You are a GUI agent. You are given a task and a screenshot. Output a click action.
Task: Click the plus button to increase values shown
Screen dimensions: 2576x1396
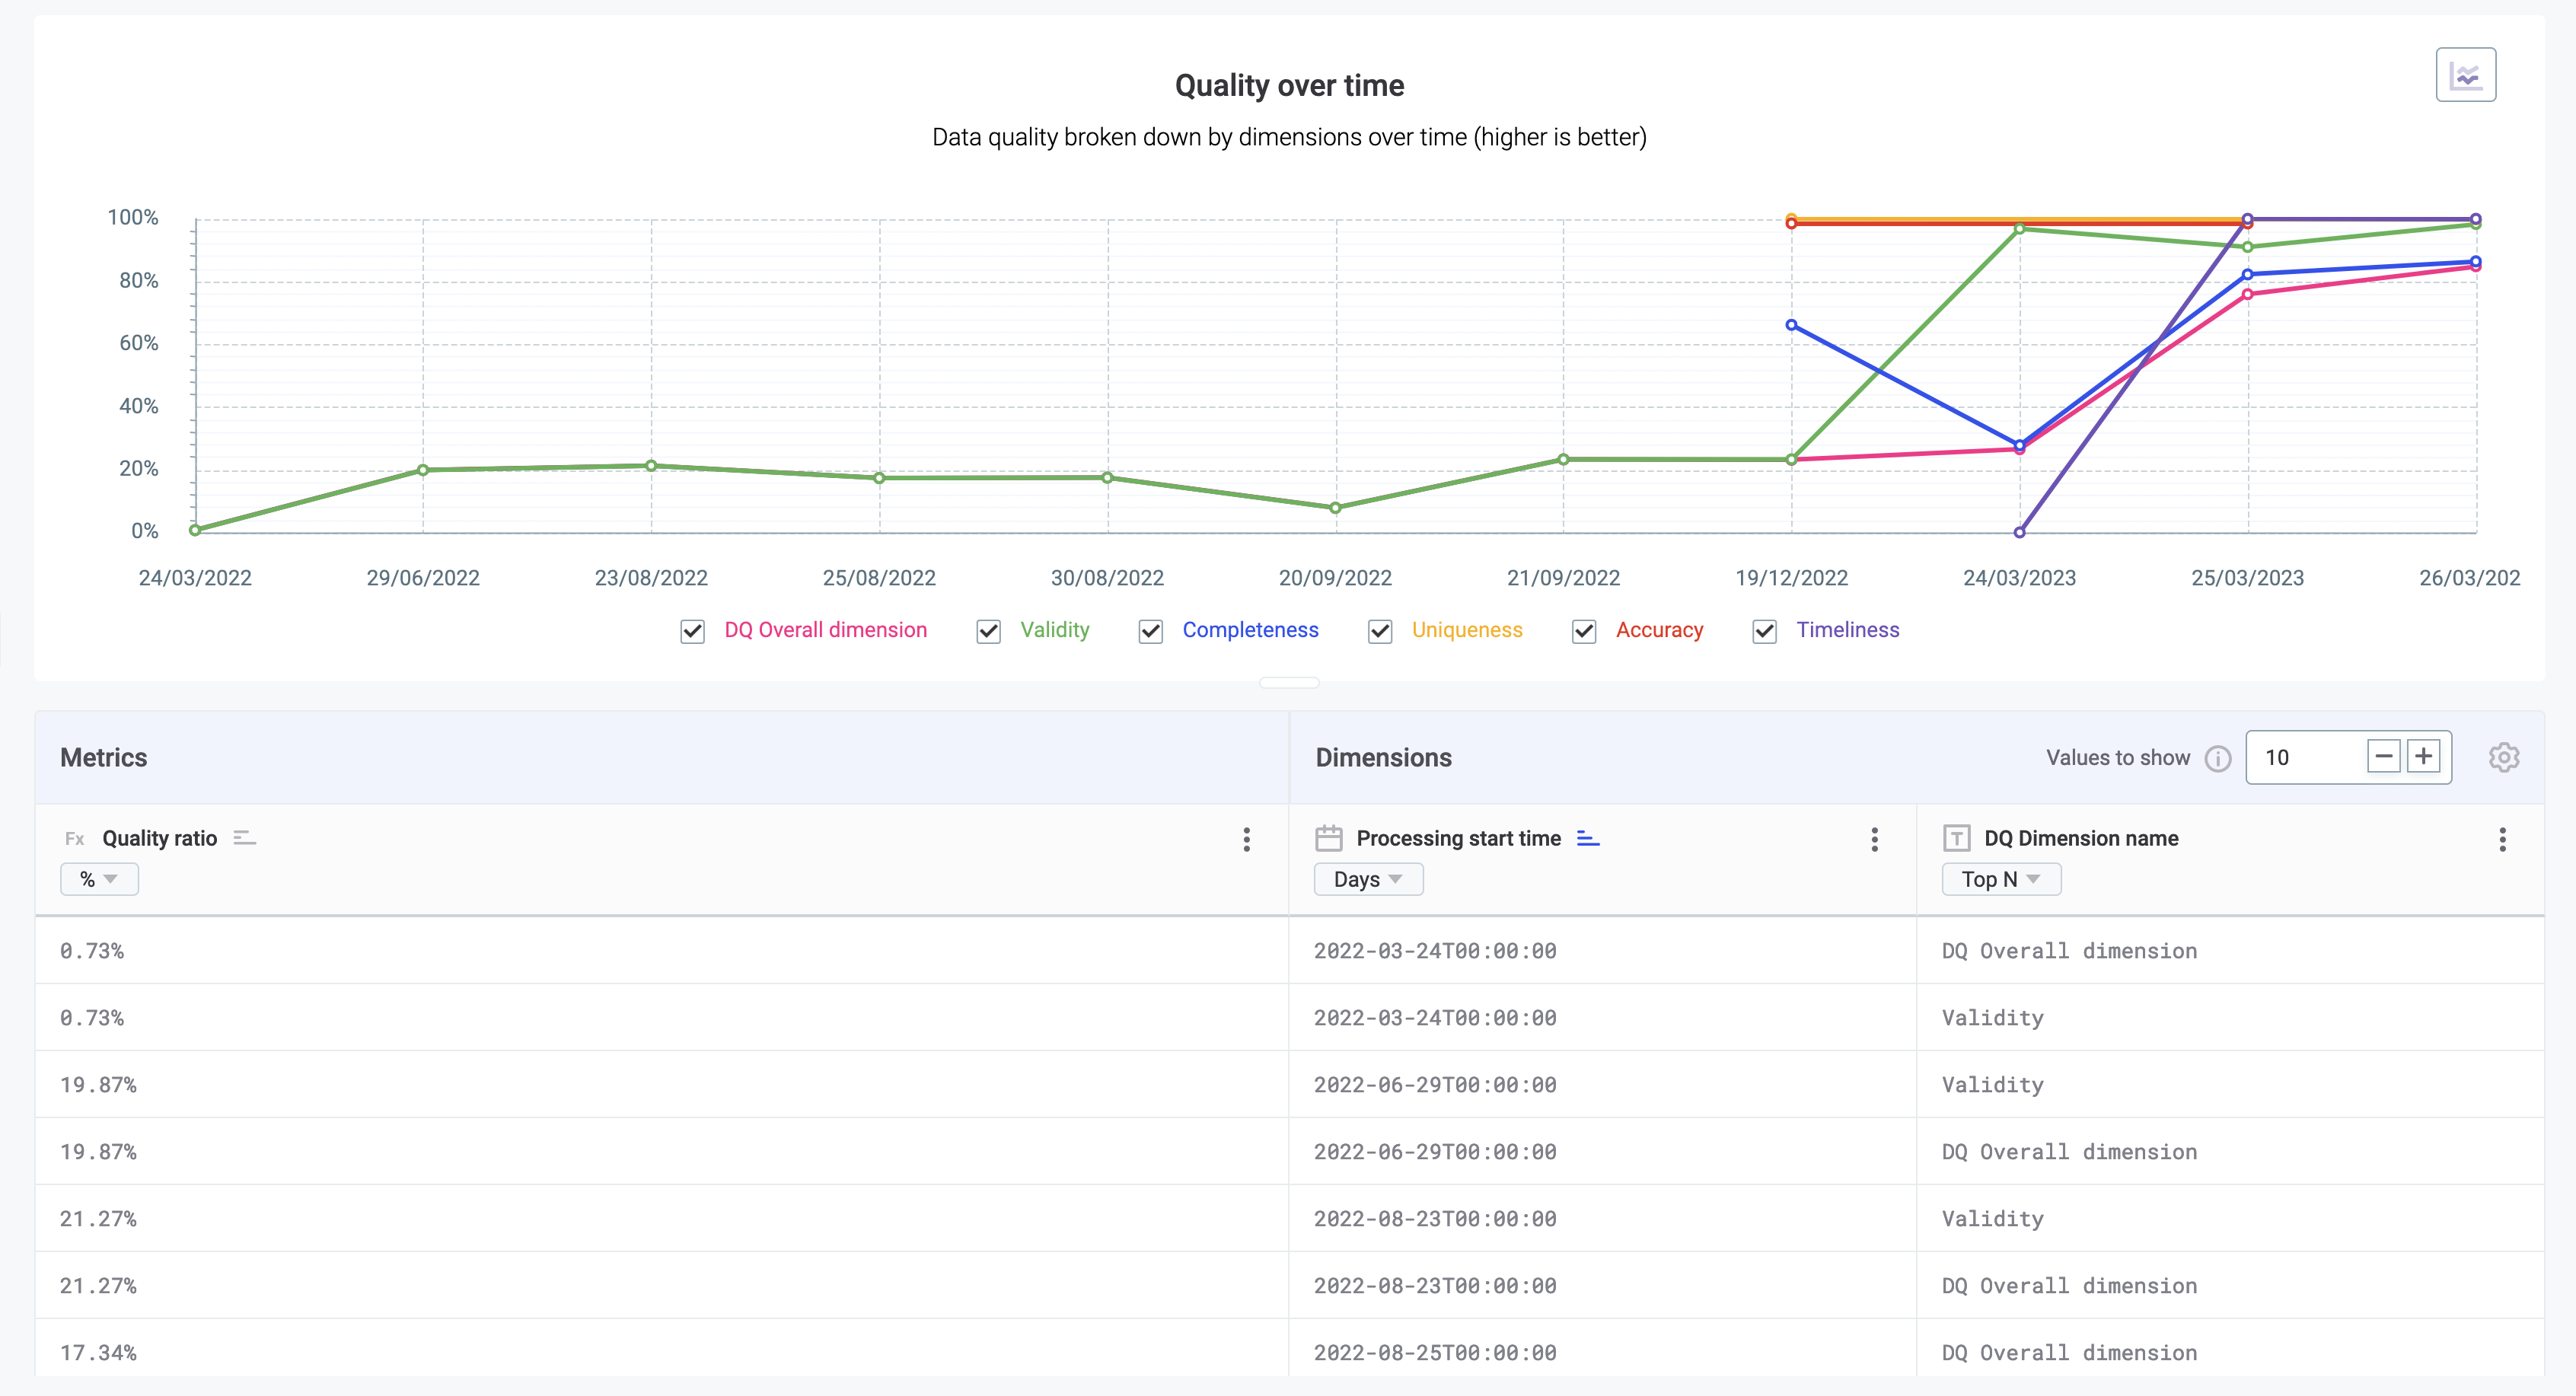2424,757
